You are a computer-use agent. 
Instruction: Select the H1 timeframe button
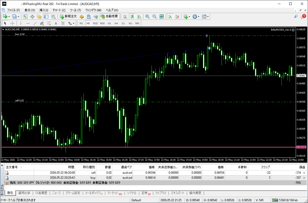pos(109,23)
